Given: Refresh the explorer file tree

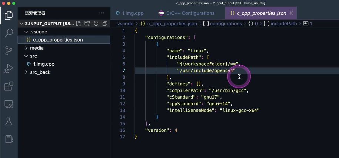Looking at the screenshot, I should click(96, 24).
